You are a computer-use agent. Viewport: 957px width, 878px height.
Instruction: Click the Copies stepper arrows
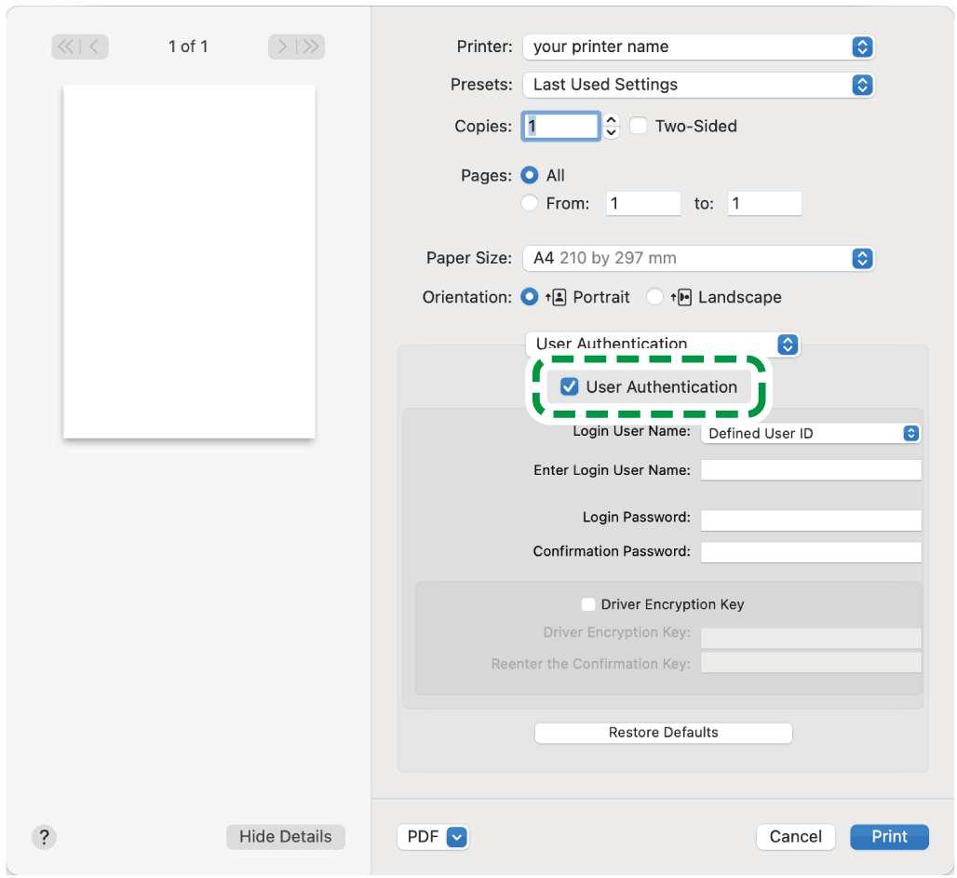tap(611, 126)
